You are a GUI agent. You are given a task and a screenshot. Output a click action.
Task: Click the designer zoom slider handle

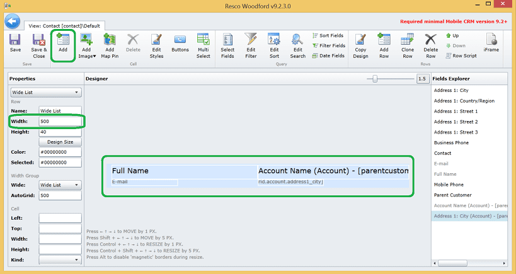coord(374,79)
